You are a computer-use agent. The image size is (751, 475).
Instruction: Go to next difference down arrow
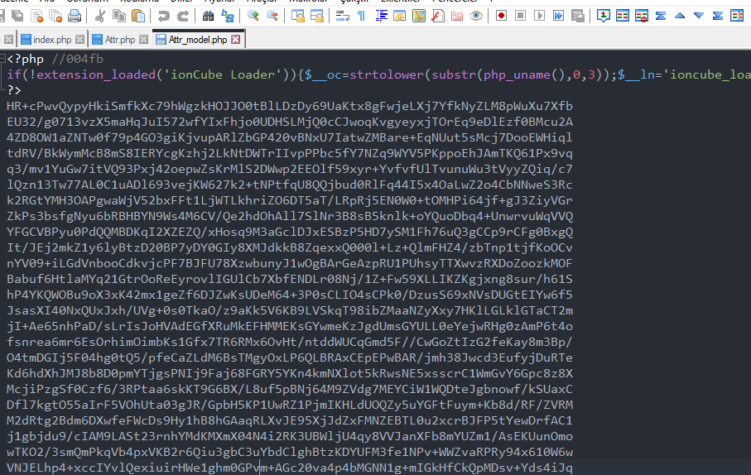[699, 16]
